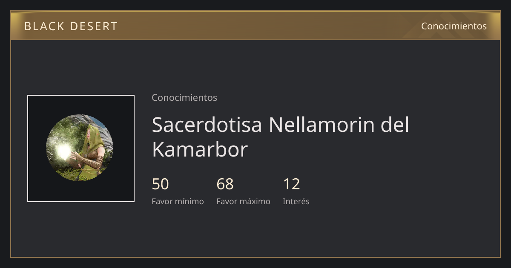Screen dimensions: 511x268
Task: Click the BLACK DESERT header logo text
Action: (x=71, y=26)
